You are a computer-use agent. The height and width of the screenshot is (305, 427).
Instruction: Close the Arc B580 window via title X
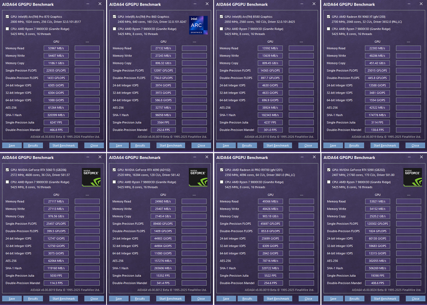[x=314, y=4]
